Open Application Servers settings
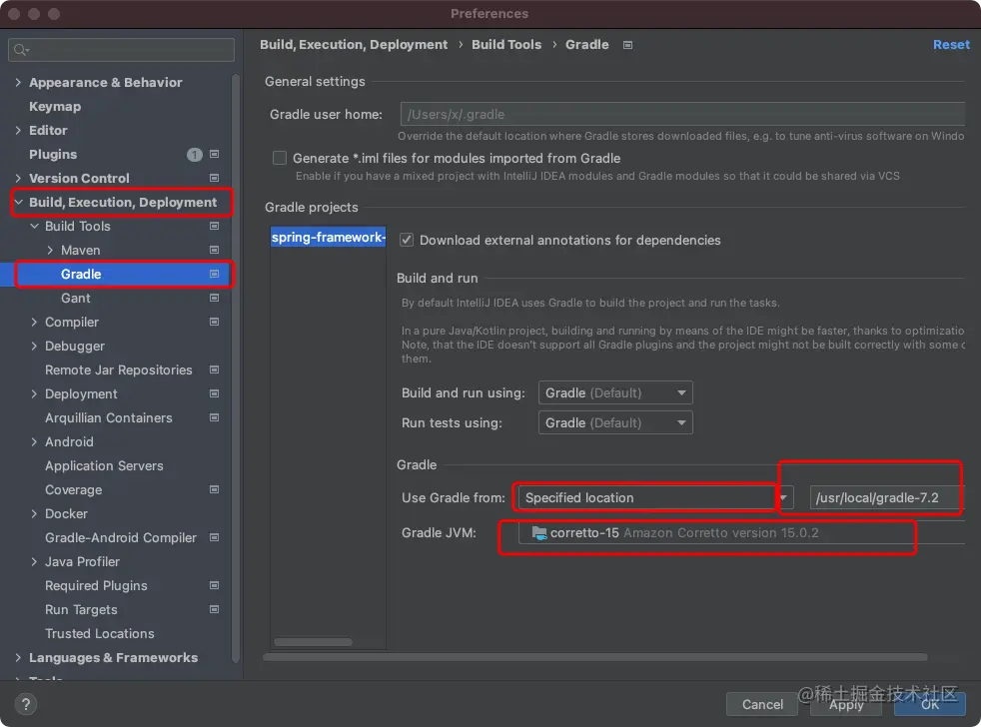This screenshot has width=981, height=727. click(x=104, y=465)
